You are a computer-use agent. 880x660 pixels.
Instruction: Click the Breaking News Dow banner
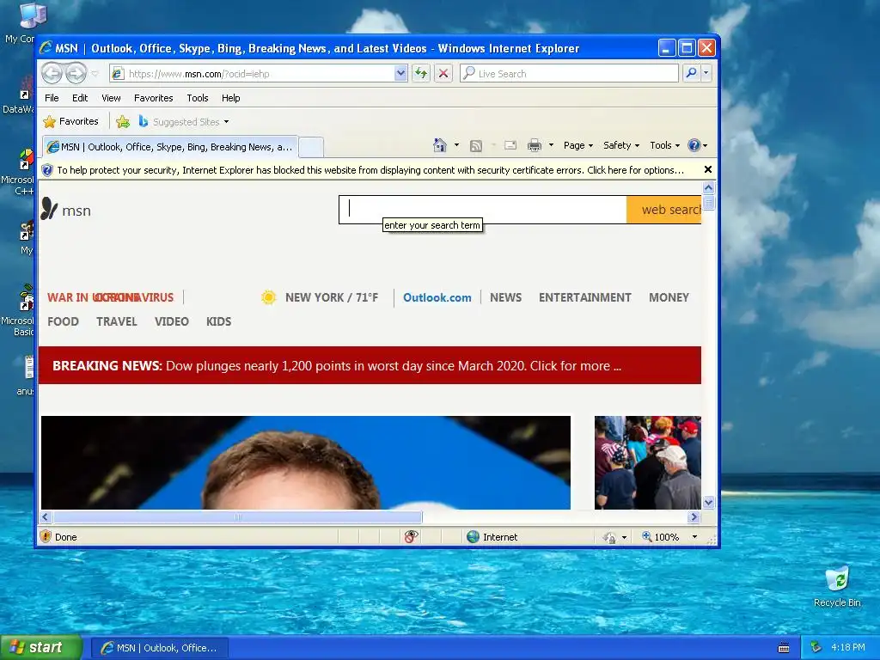(x=370, y=365)
